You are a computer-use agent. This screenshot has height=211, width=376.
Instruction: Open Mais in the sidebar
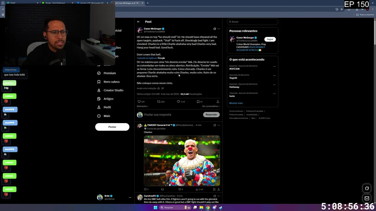[104, 116]
